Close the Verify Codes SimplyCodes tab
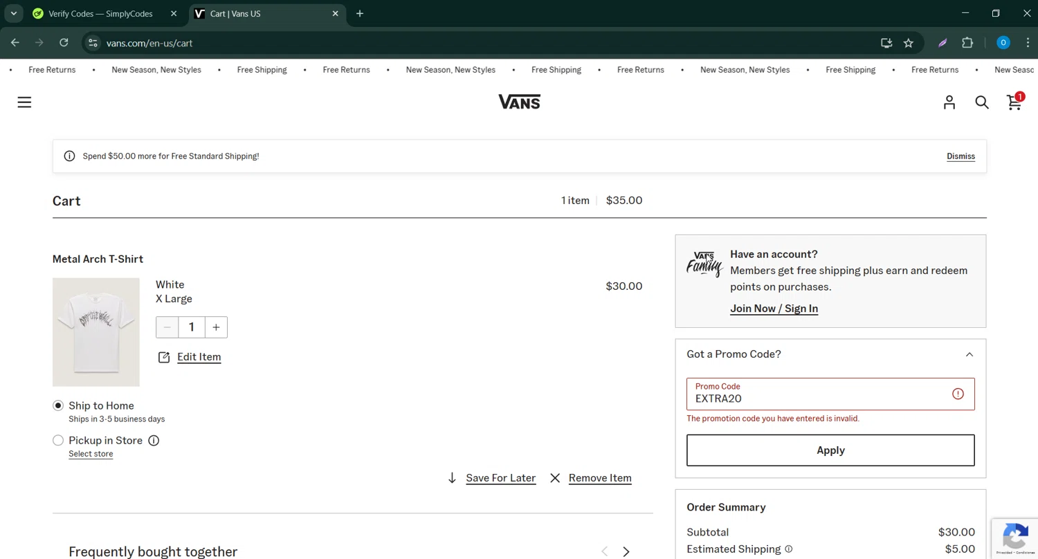Image resolution: width=1038 pixels, height=559 pixels. (x=174, y=13)
